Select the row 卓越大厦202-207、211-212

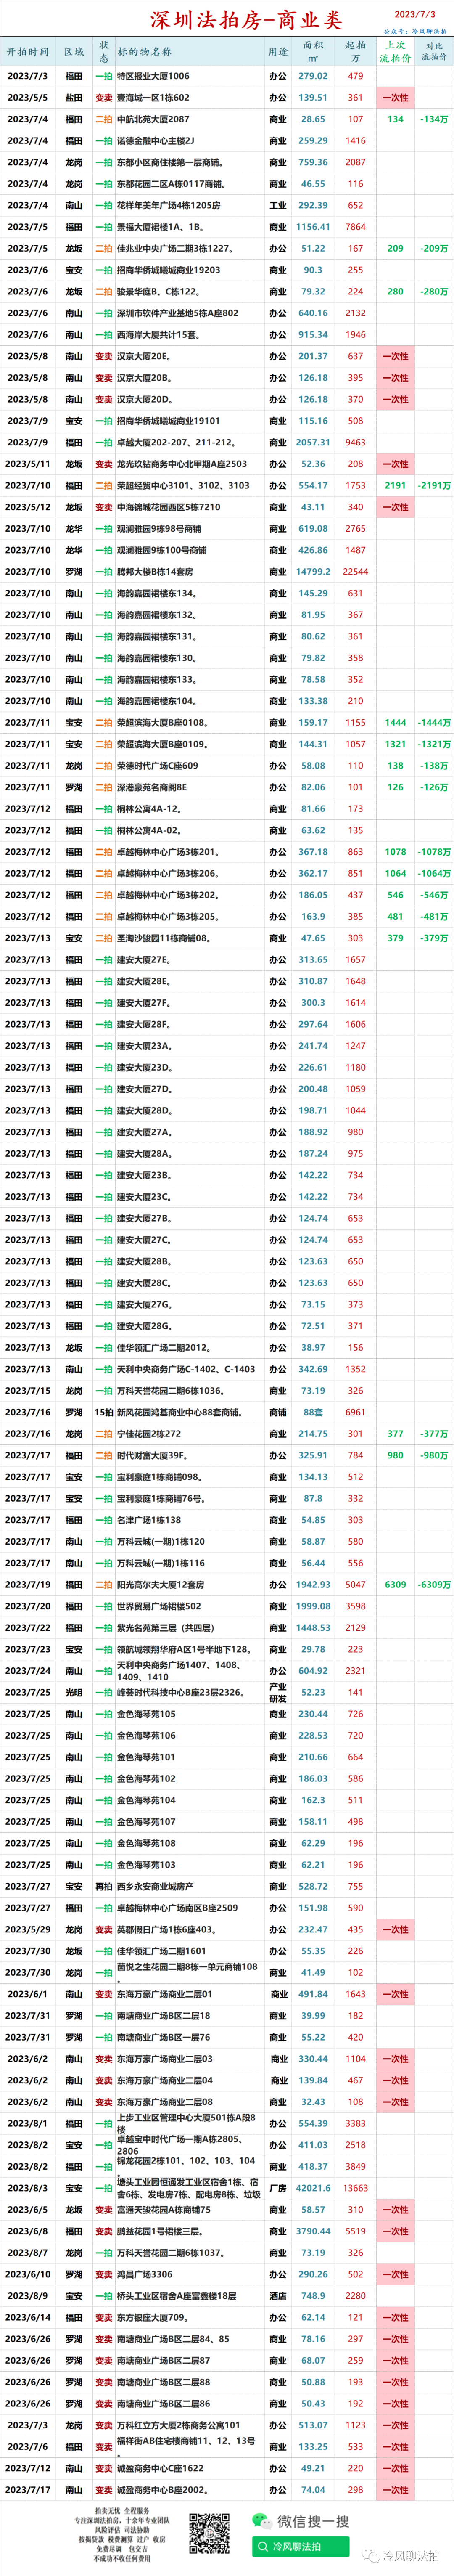[227, 442]
